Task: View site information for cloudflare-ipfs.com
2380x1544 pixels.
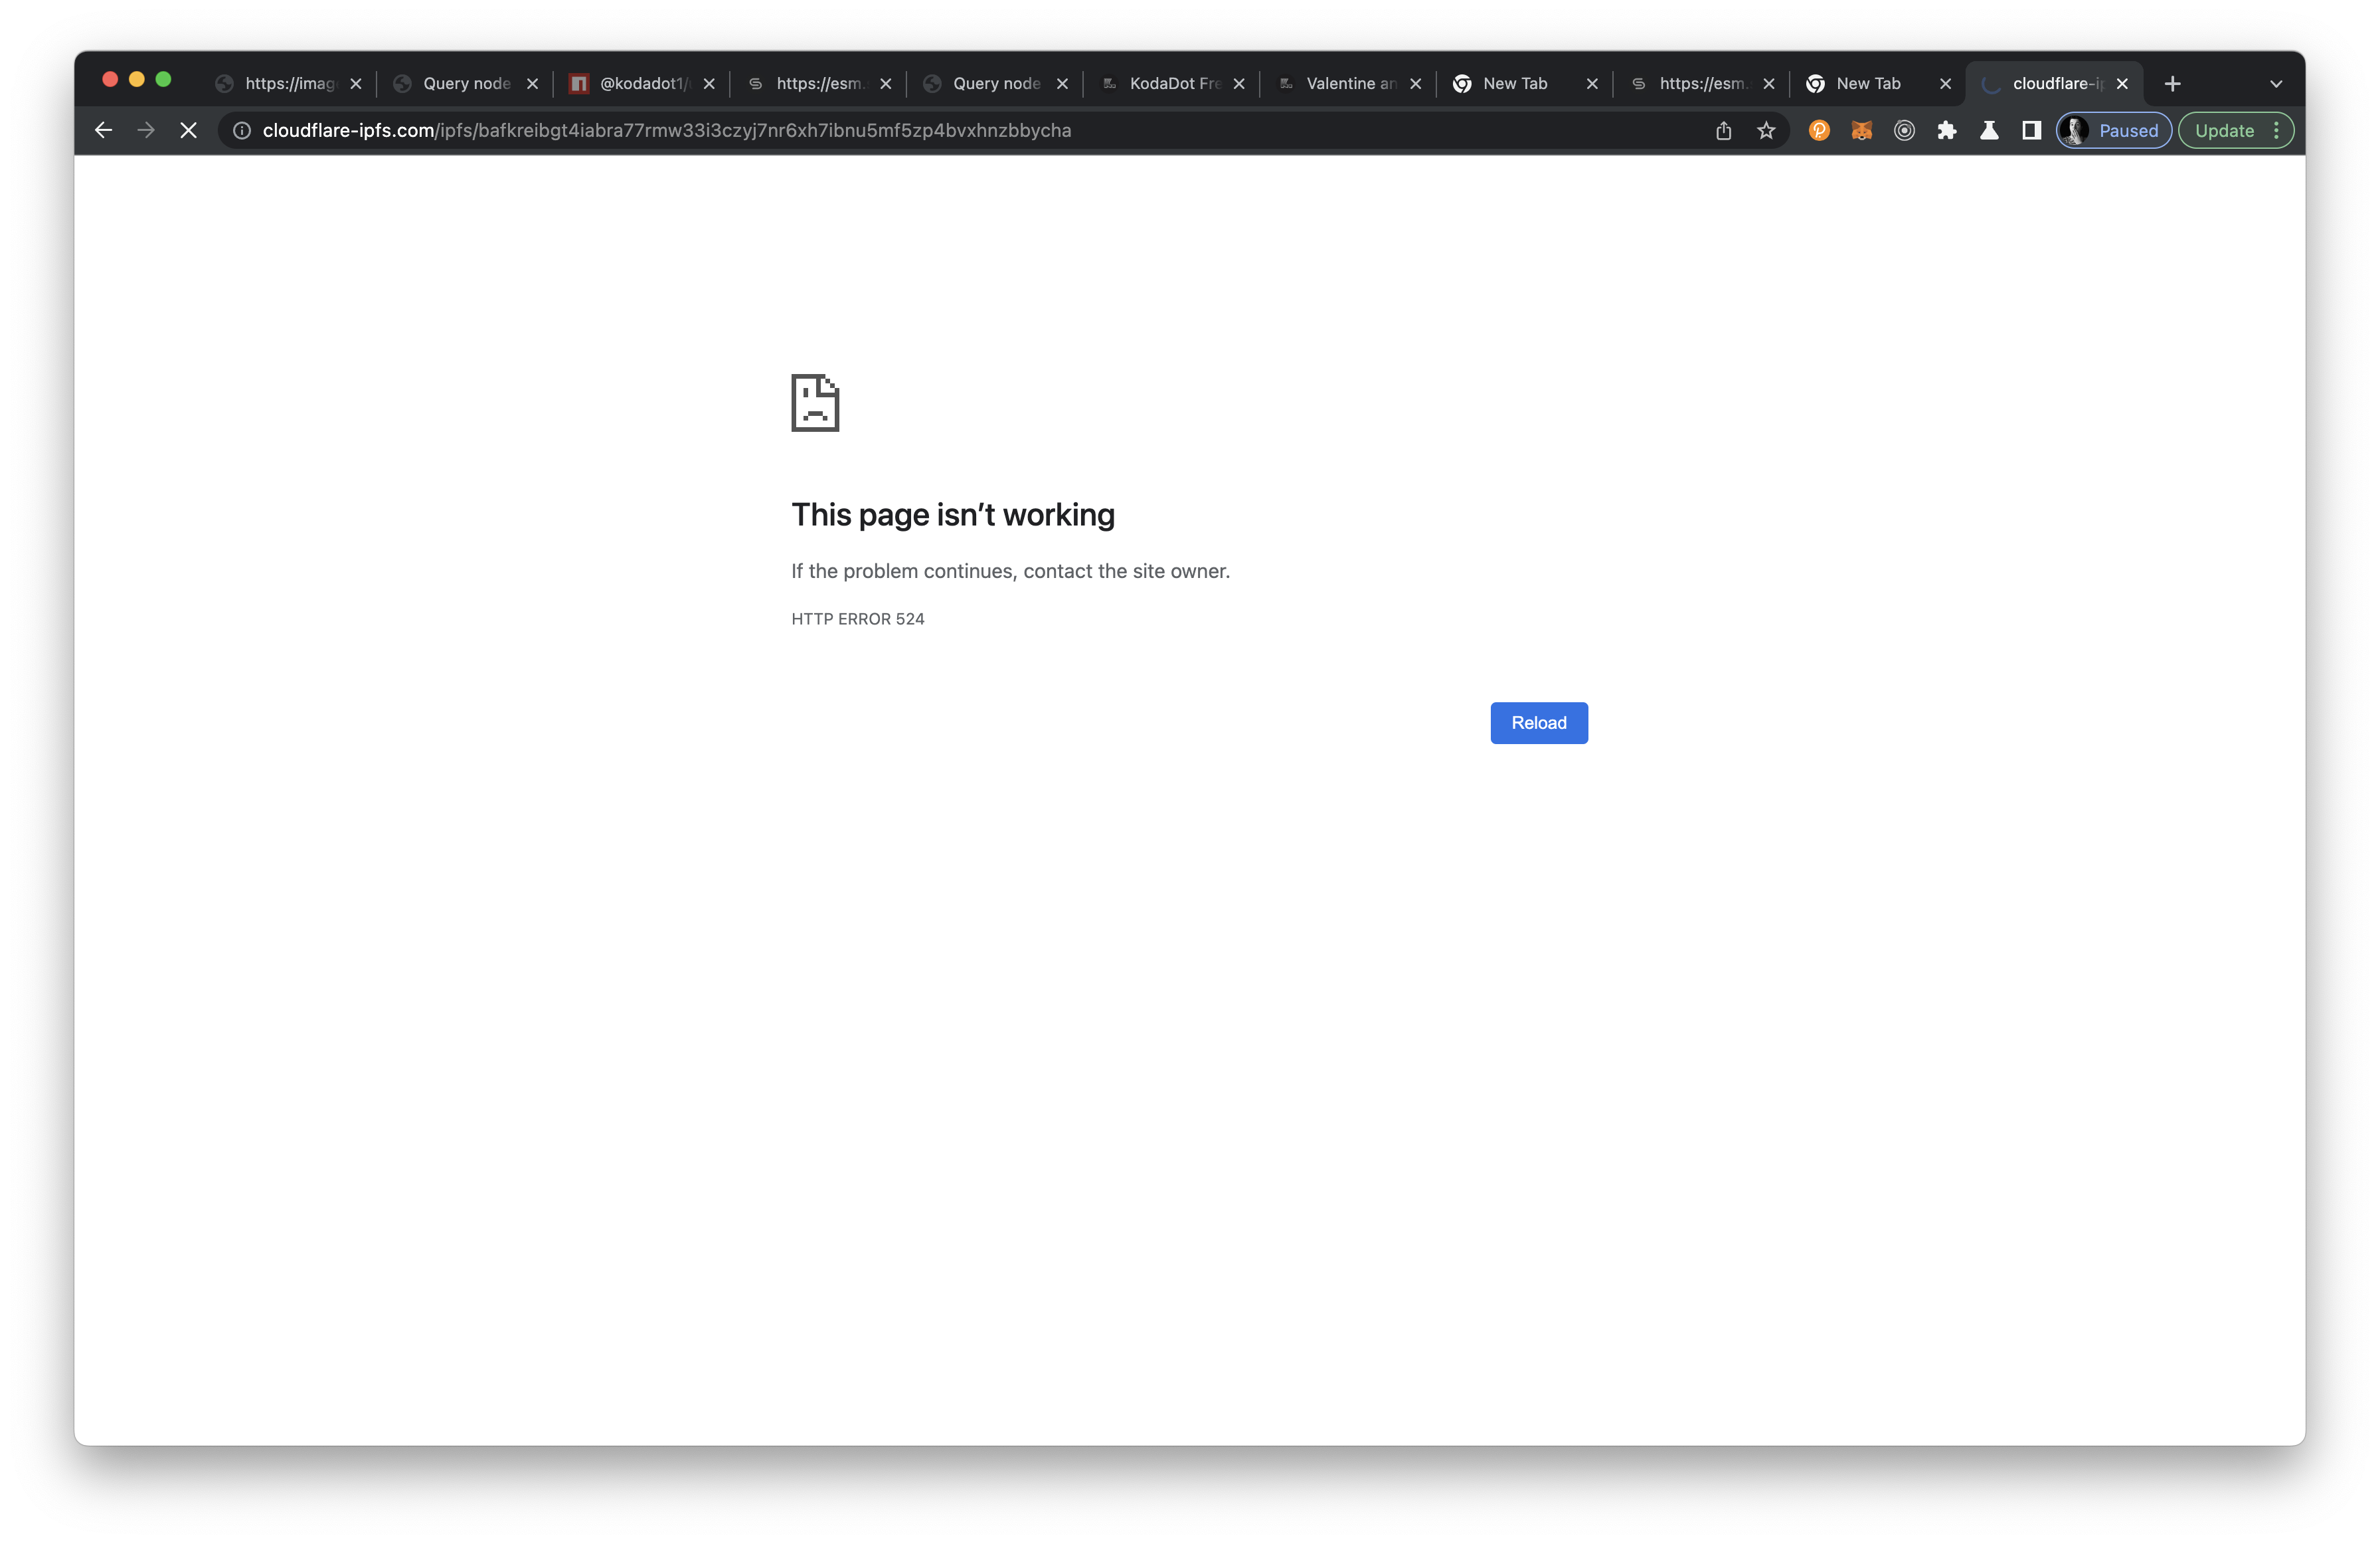Action: tap(241, 130)
